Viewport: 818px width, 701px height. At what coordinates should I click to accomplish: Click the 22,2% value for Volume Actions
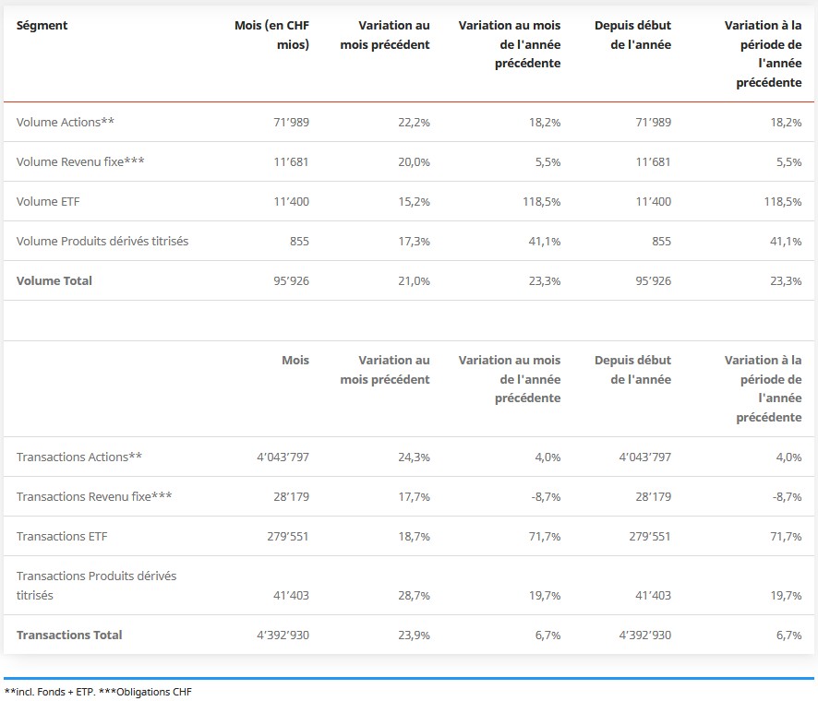415,123
